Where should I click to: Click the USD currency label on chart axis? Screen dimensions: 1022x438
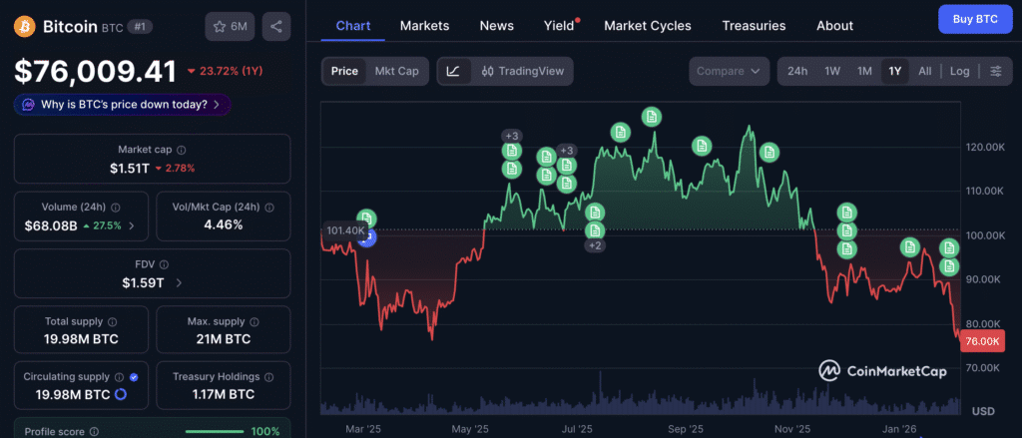click(x=983, y=412)
